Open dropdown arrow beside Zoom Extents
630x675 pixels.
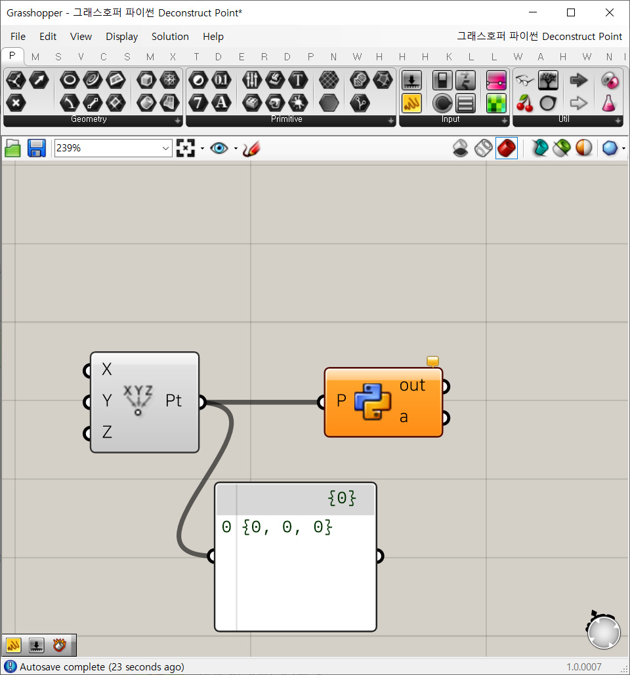202,149
